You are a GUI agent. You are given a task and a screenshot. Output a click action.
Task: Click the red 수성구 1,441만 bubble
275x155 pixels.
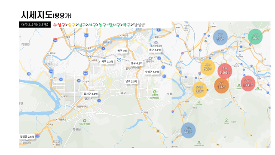[x=248, y=84]
